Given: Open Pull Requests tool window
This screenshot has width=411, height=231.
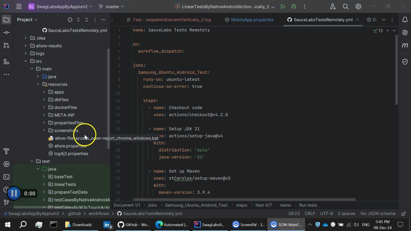Looking at the screenshot, I should point(6,45).
